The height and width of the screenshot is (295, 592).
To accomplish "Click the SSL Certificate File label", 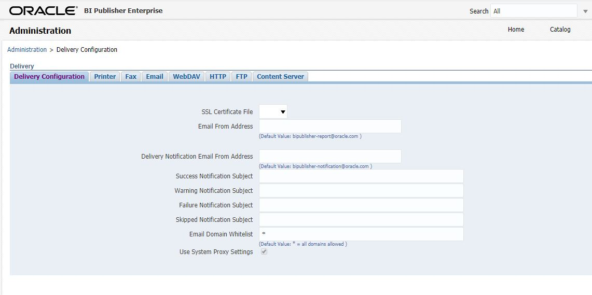I will [227, 111].
